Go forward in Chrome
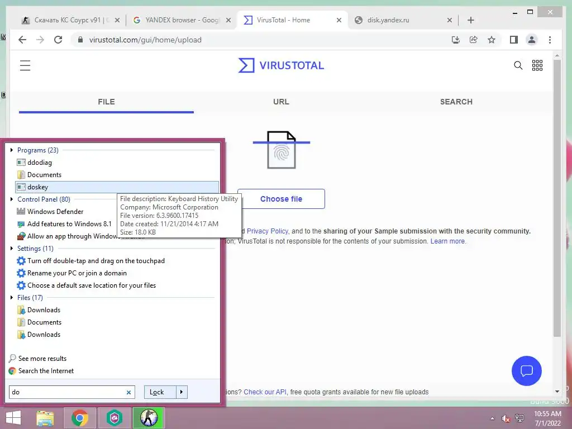Viewport: 572px width, 429px height. tap(40, 40)
